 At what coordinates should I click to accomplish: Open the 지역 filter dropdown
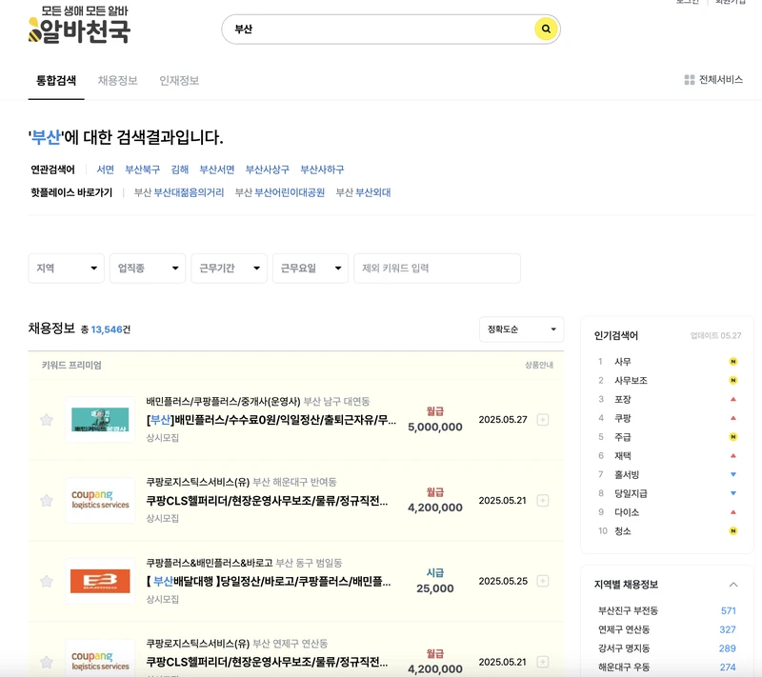coord(65,269)
